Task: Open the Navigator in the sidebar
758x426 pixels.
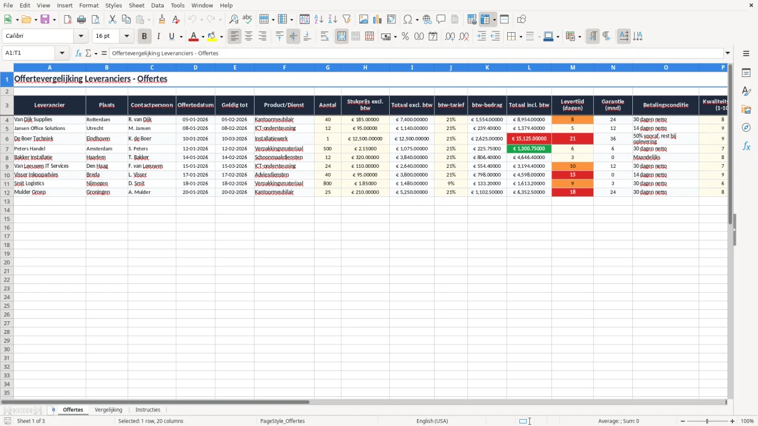Action: [x=746, y=127]
